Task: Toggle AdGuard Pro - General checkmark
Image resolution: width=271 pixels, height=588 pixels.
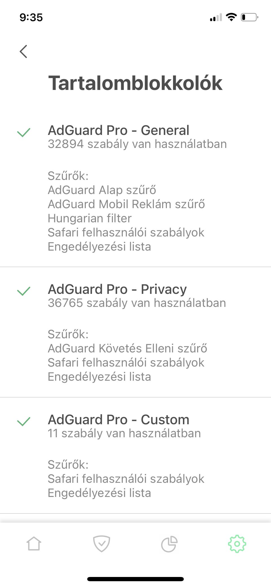Action: [24, 132]
